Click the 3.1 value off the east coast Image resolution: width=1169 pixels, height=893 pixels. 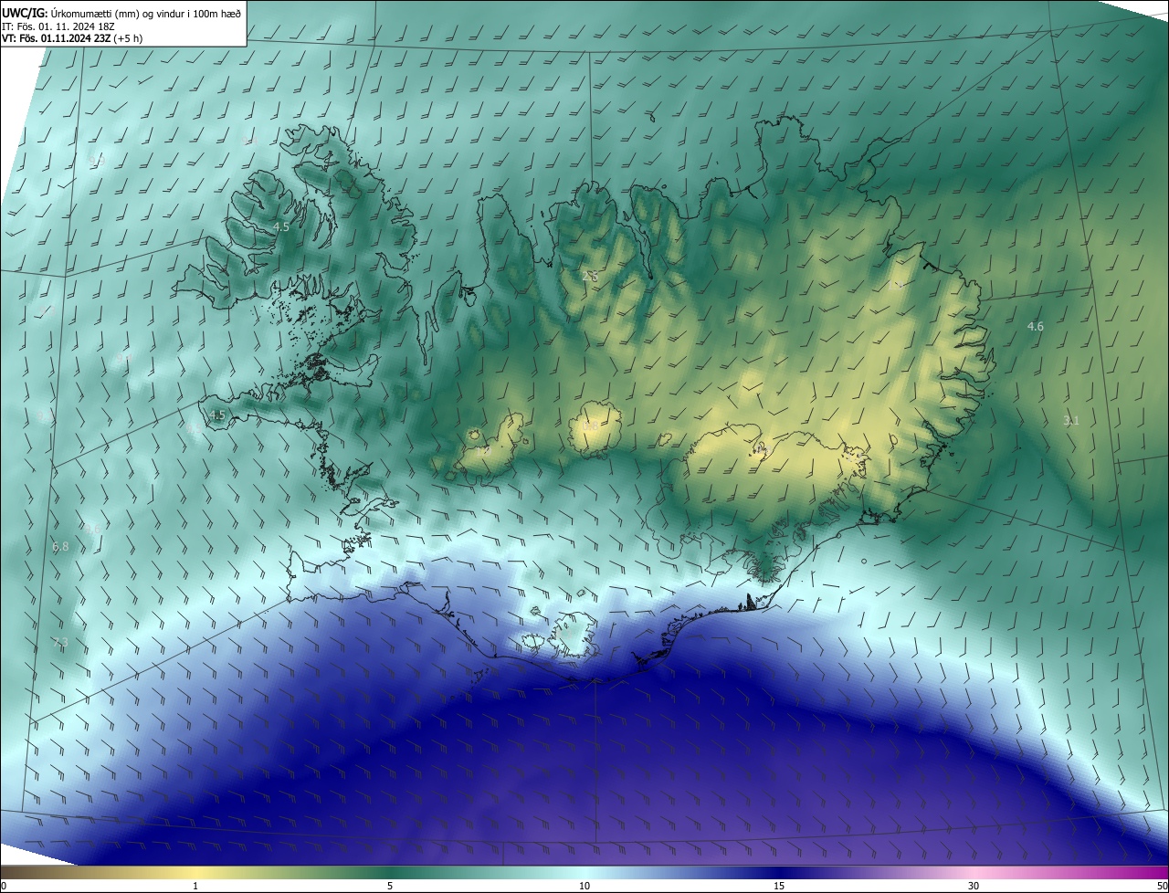[1071, 420]
